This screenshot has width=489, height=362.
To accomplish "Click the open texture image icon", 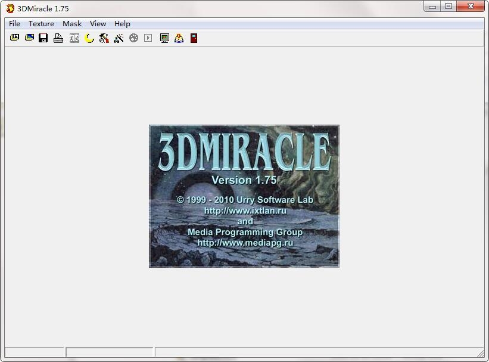I will [x=29, y=38].
